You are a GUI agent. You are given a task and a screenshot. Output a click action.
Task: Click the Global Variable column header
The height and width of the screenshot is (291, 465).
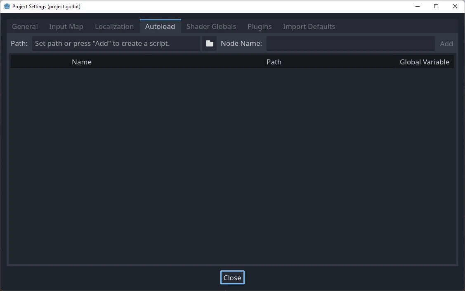(x=425, y=62)
